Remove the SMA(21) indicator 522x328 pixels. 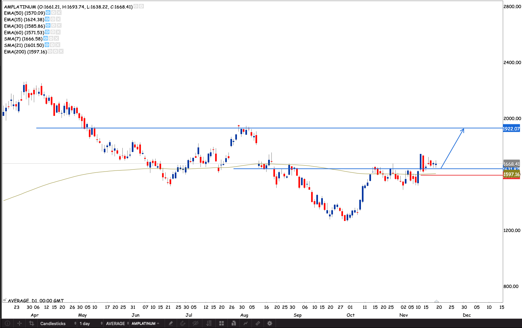(x=58, y=45)
